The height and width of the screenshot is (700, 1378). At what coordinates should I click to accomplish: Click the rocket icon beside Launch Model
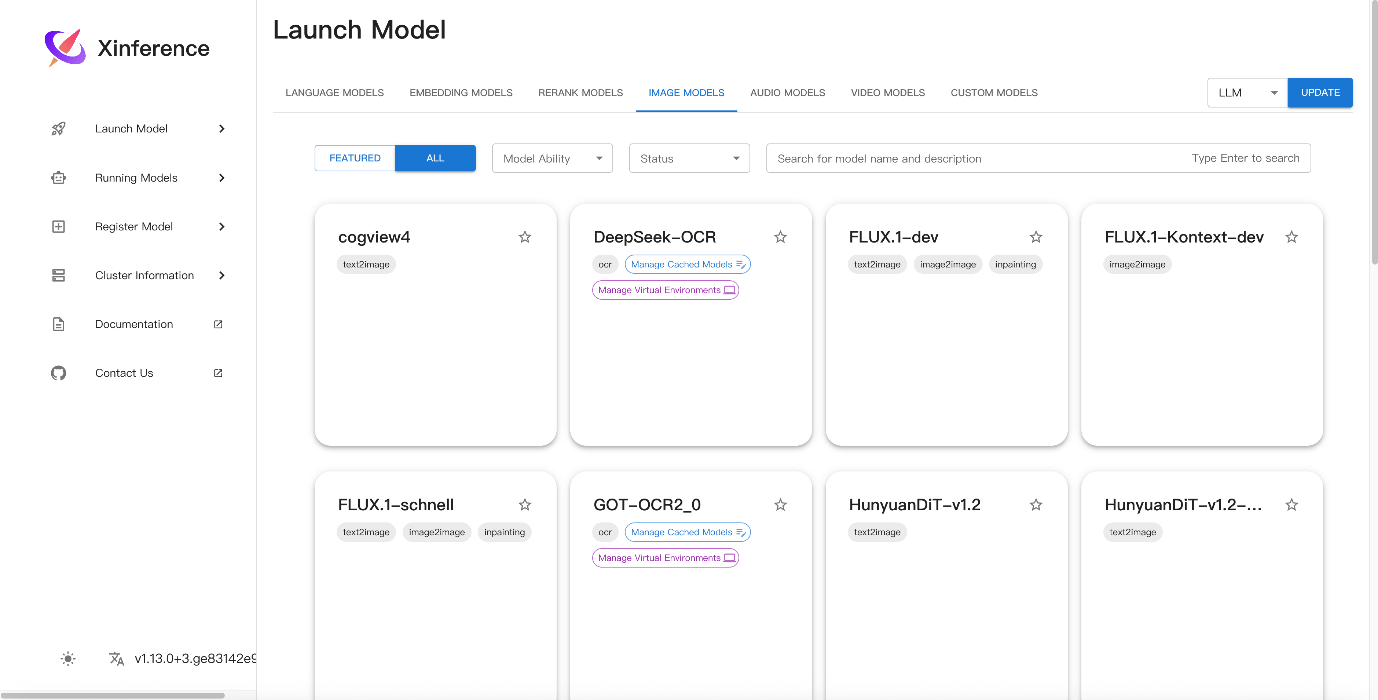point(58,128)
